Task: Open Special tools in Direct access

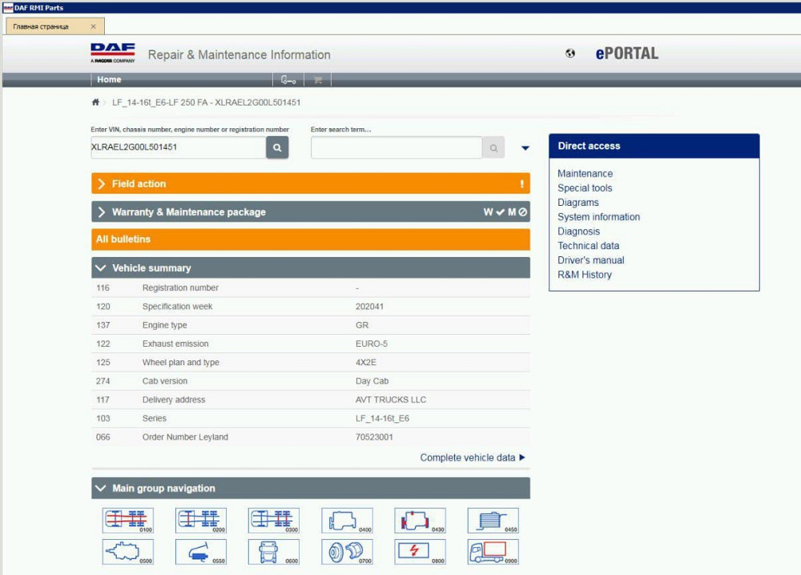Action: pyautogui.click(x=585, y=188)
